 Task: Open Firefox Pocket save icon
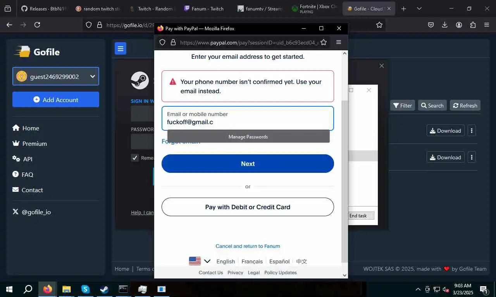click(x=431, y=25)
